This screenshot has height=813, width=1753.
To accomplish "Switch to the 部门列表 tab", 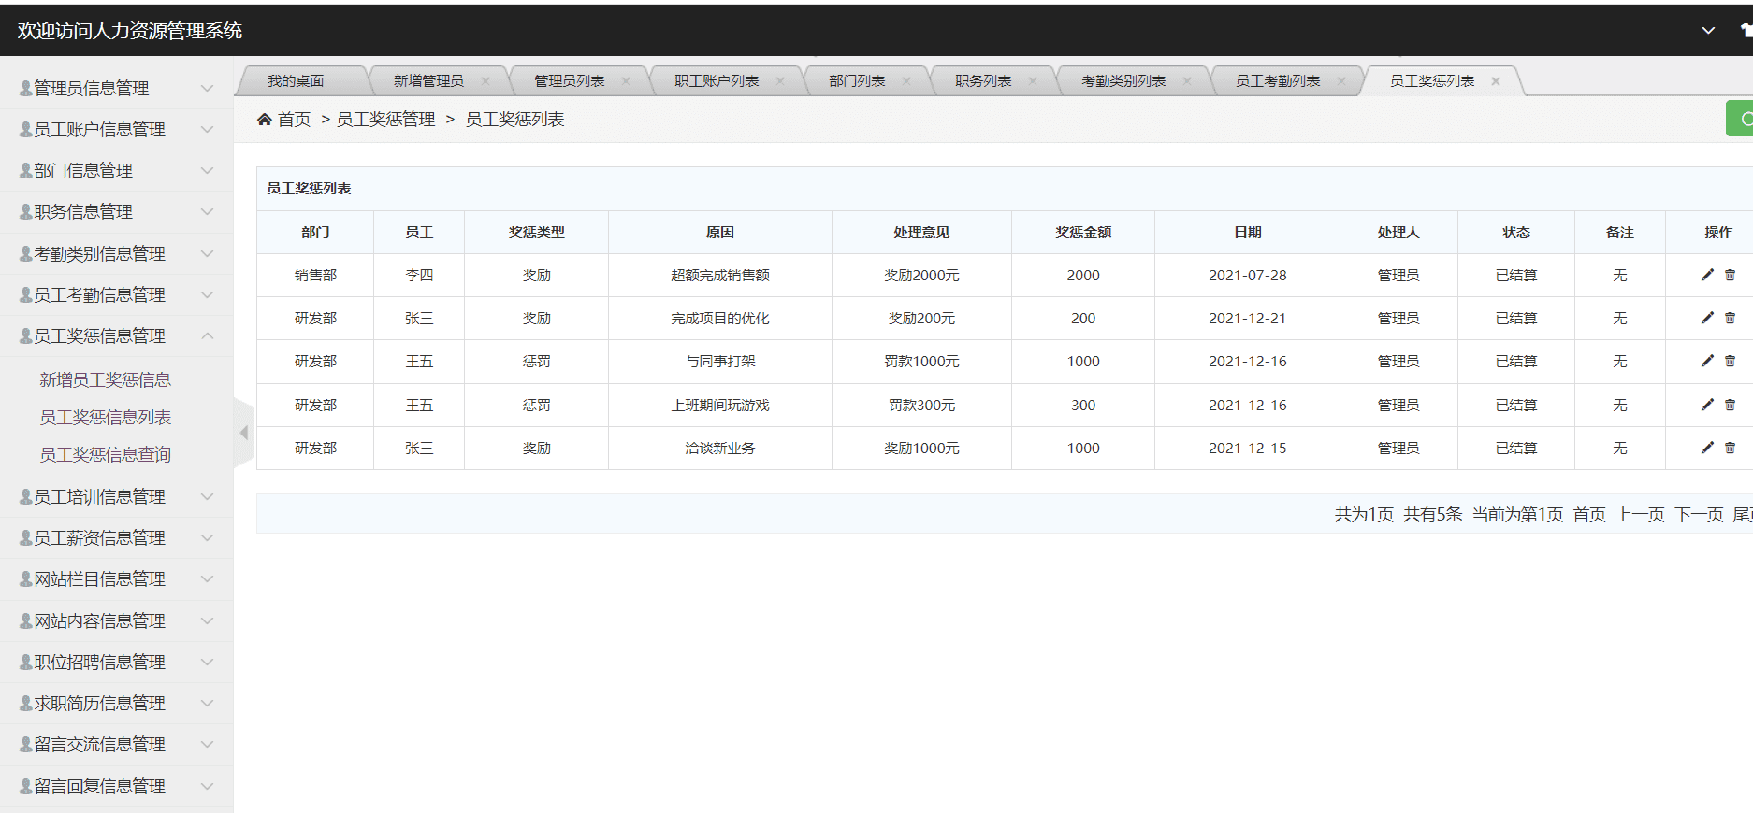I will tap(857, 81).
